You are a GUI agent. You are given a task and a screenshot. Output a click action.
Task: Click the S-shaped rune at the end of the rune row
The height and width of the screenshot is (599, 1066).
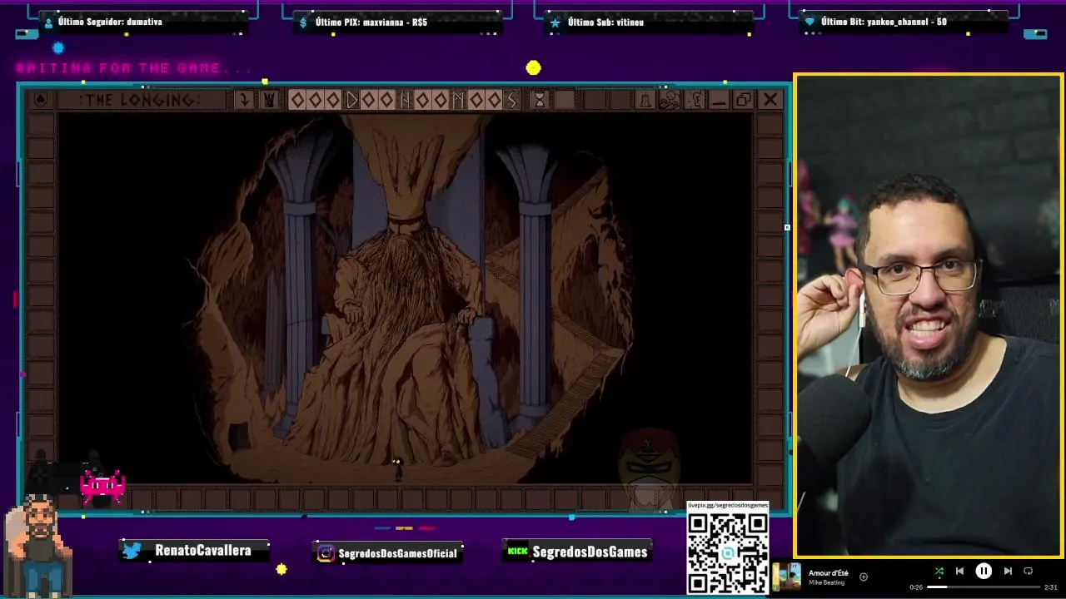pyautogui.click(x=511, y=100)
